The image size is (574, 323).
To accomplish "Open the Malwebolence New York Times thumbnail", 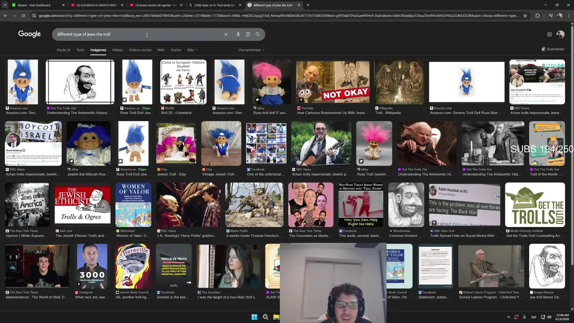I will point(37,266).
